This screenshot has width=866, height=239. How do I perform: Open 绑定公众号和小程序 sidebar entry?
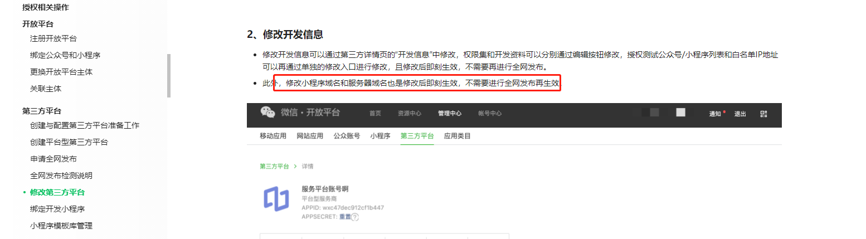point(65,55)
